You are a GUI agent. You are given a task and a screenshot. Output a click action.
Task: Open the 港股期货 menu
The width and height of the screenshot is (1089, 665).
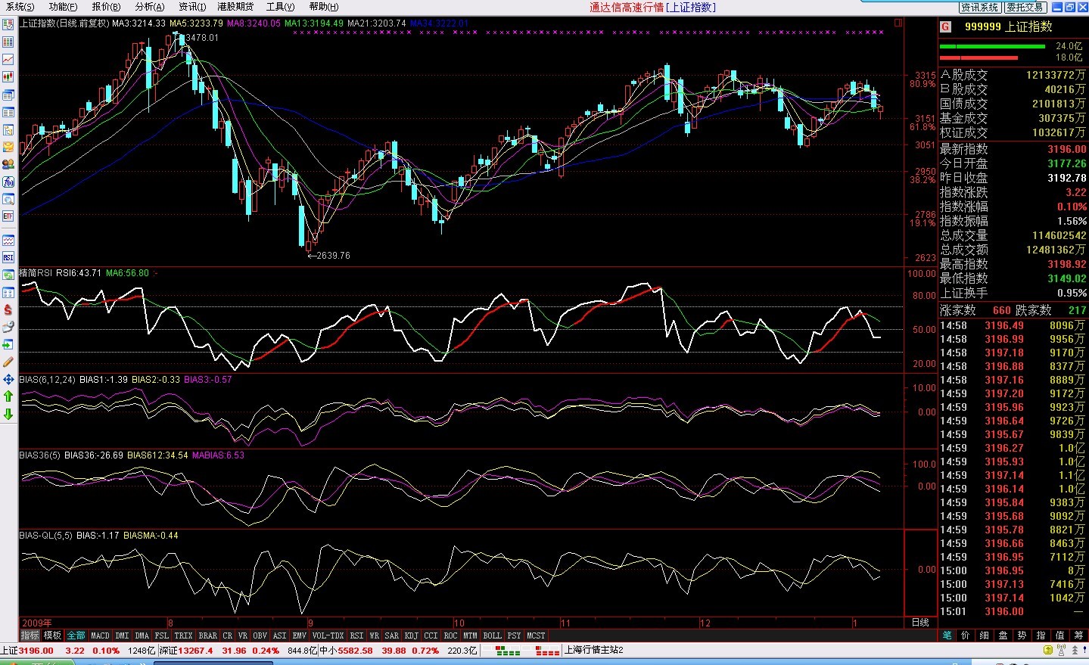click(x=235, y=7)
